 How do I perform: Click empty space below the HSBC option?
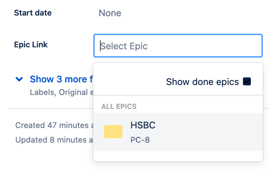pyautogui.click(x=178, y=156)
